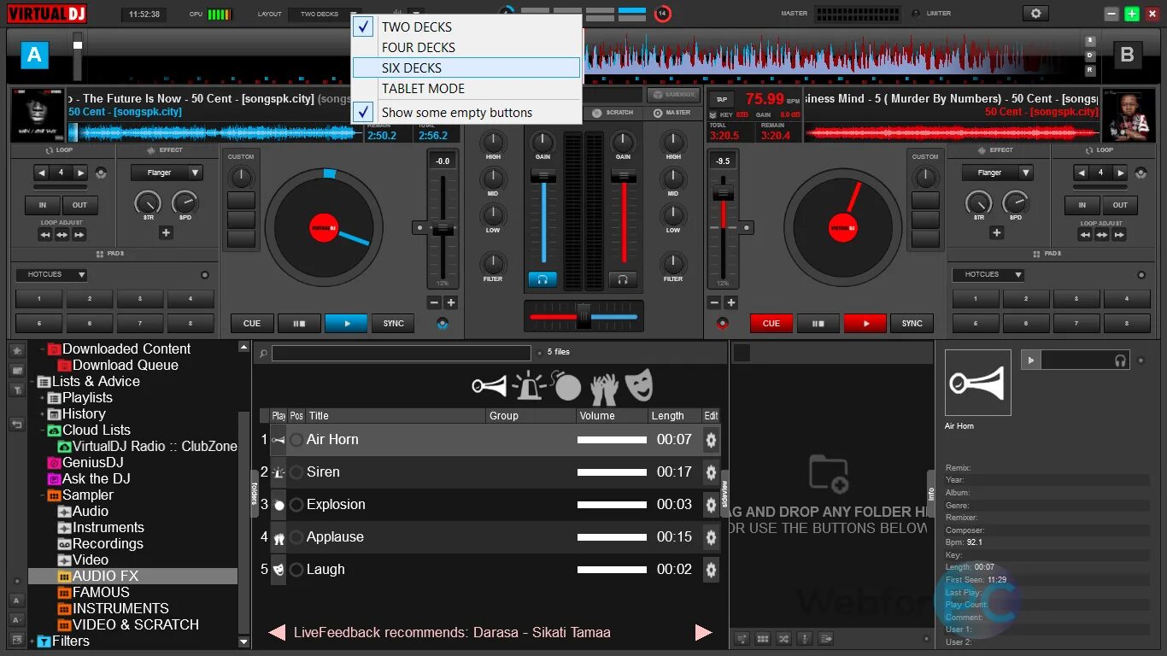Toggle Laugh row radio circle
This screenshot has width=1167, height=656.
pyautogui.click(x=296, y=570)
